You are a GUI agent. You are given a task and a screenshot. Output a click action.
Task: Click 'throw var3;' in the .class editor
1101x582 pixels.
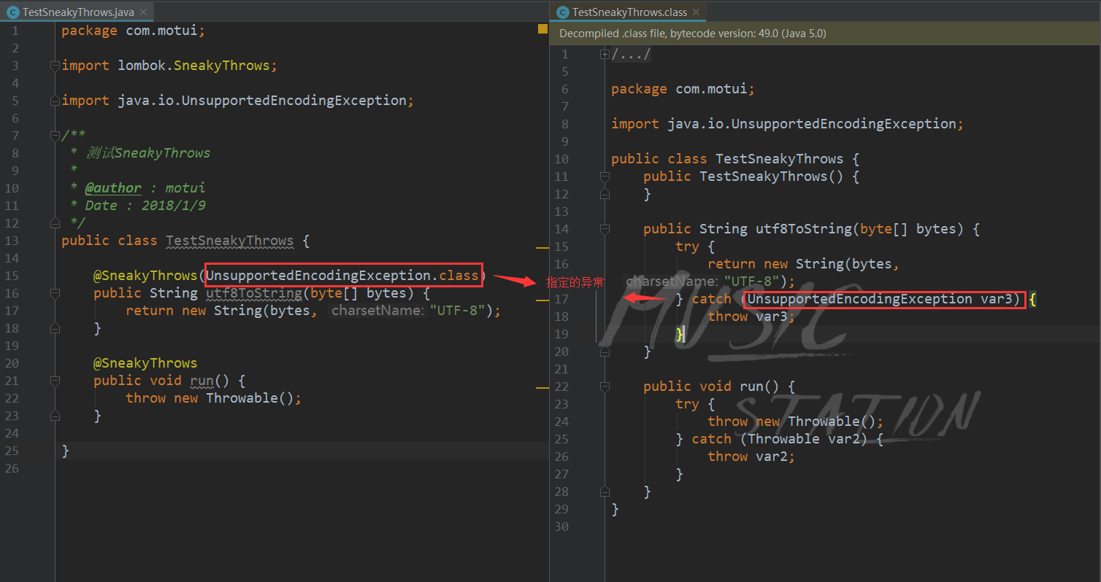(751, 317)
